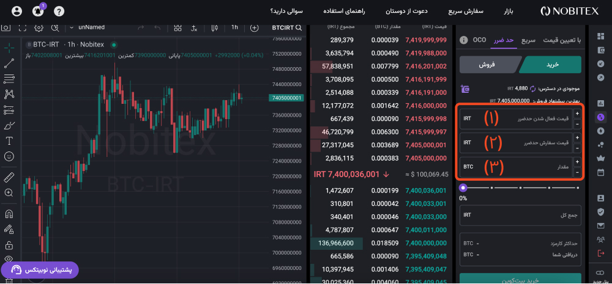Open notifications bell with badge
The image size is (612, 284).
38,11
